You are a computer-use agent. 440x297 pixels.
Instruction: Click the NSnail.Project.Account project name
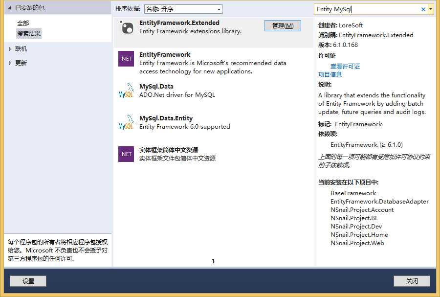(362, 210)
